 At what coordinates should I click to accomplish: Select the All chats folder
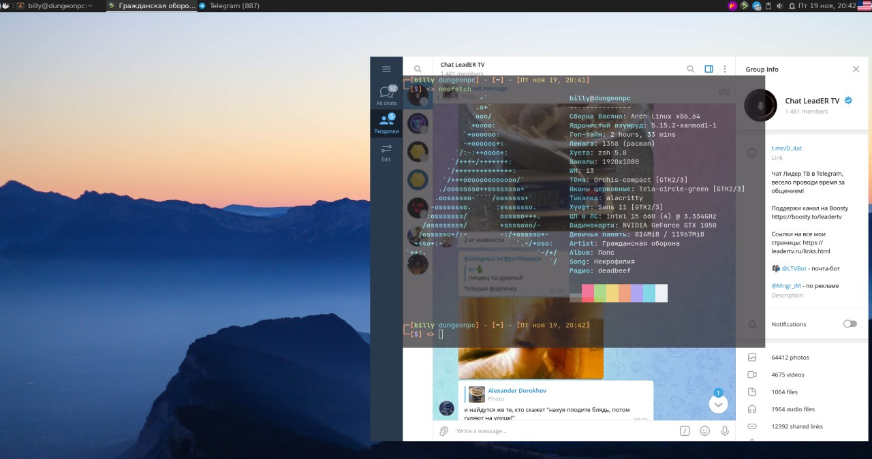coord(386,95)
